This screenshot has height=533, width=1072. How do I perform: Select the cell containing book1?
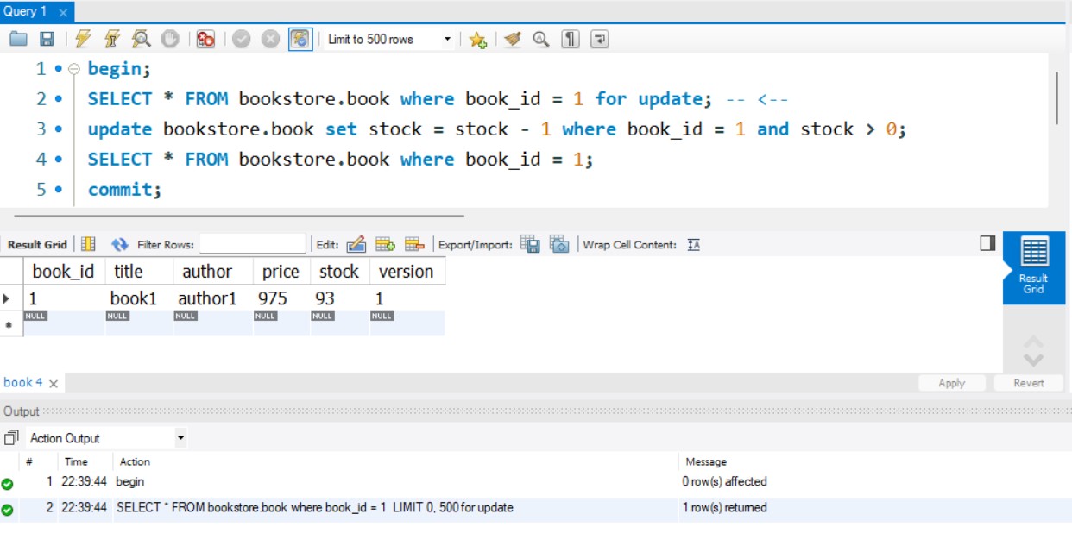[x=139, y=298]
